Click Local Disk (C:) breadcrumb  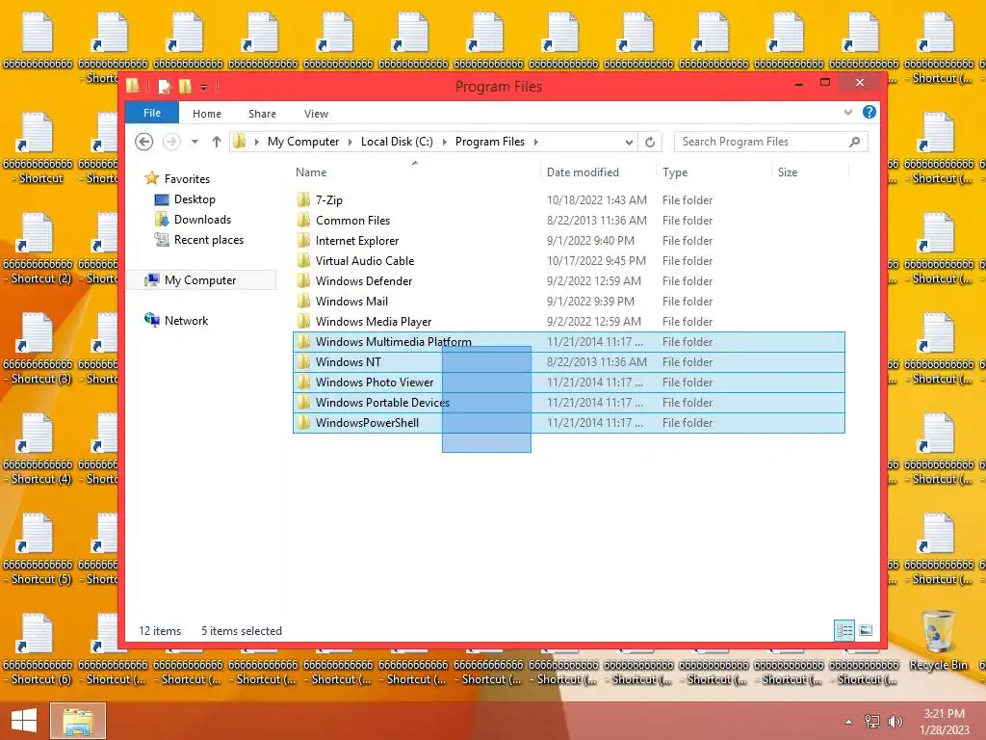[x=397, y=142]
